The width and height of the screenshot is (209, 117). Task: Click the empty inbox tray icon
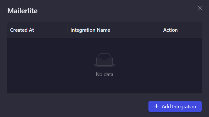pos(105,60)
